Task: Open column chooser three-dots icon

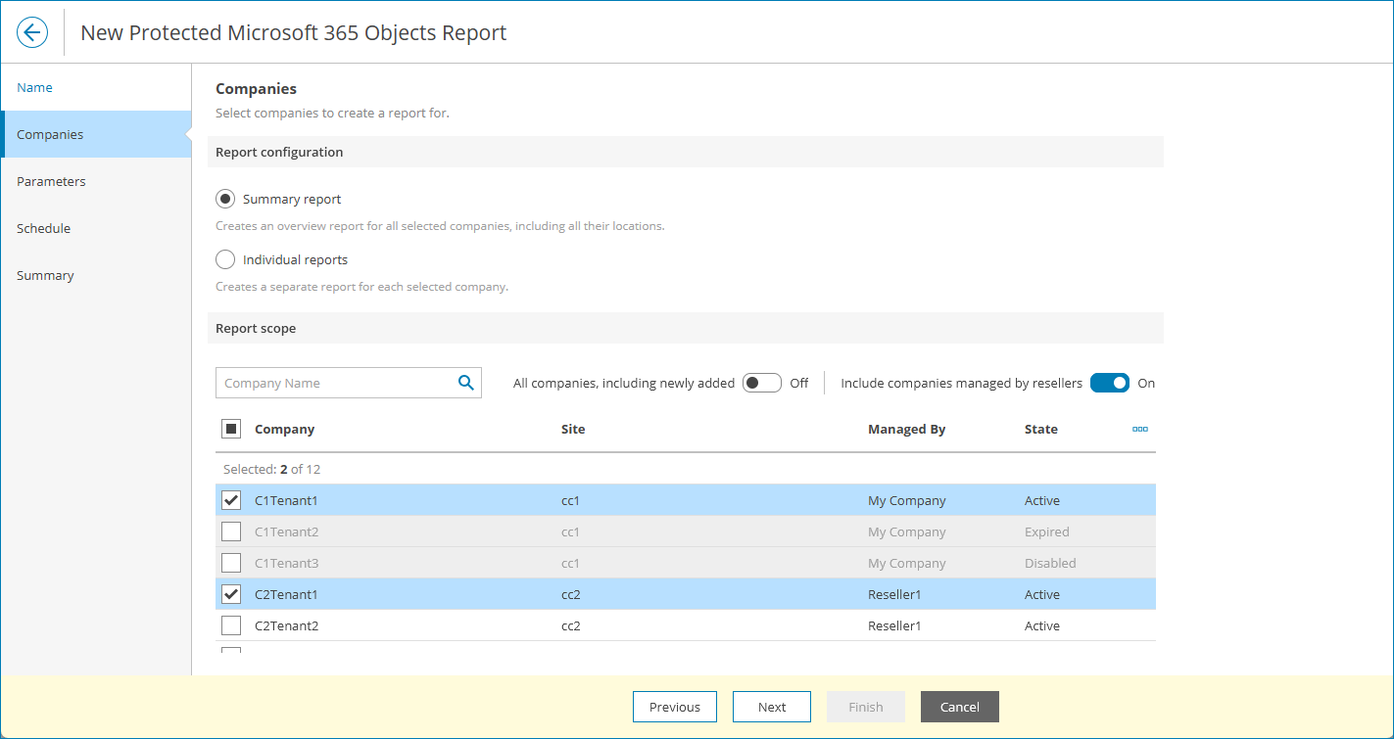Action: [x=1140, y=429]
